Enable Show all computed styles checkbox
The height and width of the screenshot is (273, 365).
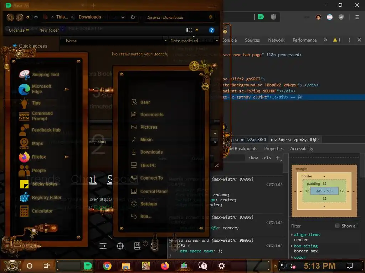coord(337,226)
